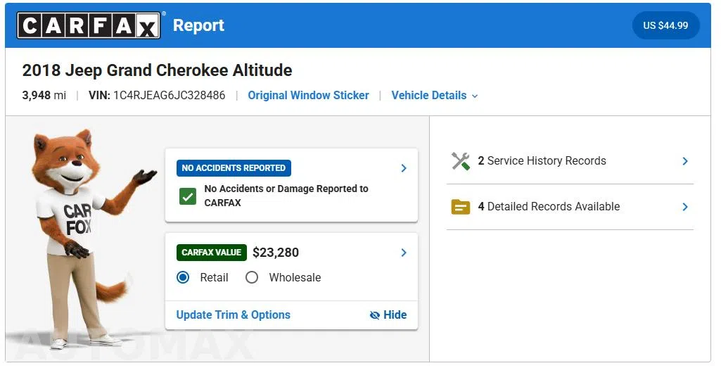Expand the Vehicle Details dropdown
Viewport: 721px width, 368px height.
tap(435, 95)
